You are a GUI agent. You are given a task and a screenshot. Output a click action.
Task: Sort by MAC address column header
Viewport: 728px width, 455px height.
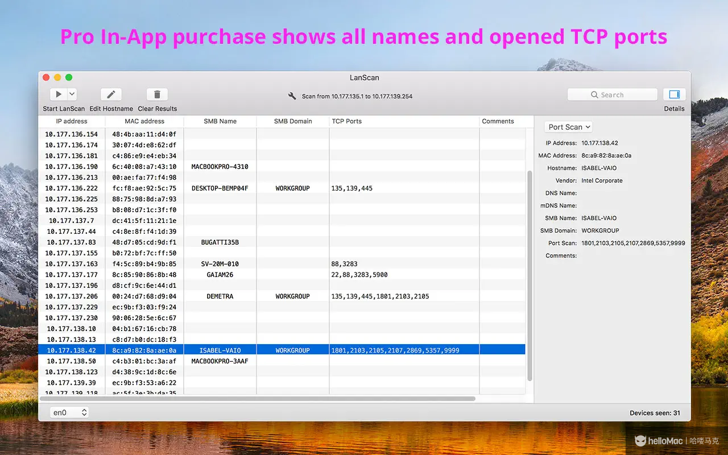coord(144,121)
